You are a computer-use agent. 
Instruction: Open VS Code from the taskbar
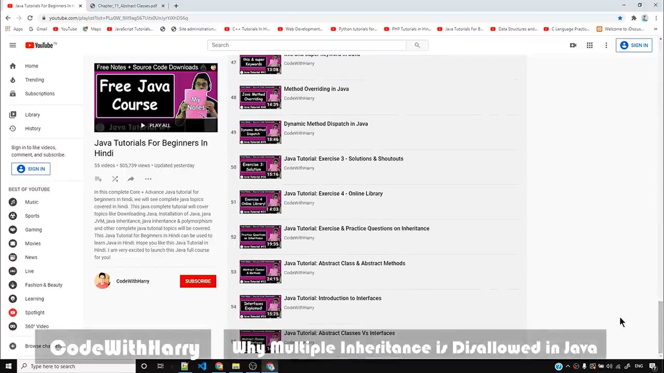202,366
